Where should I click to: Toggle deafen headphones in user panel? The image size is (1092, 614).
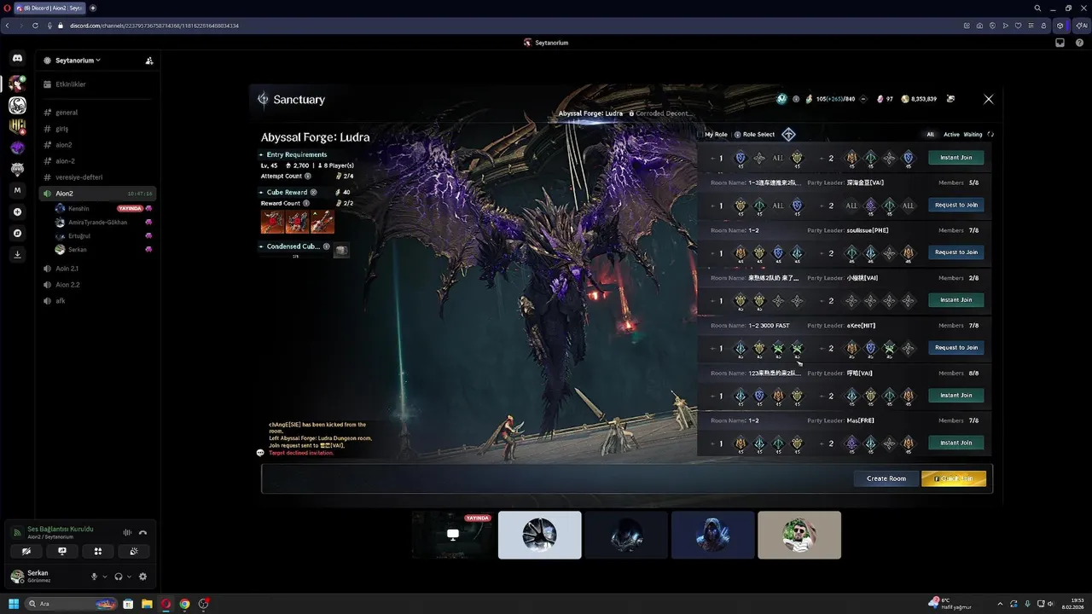[119, 576]
